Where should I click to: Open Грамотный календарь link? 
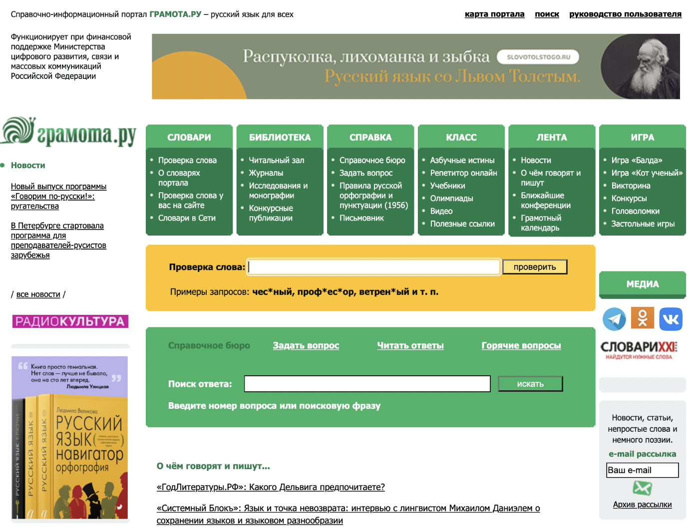[x=541, y=223]
